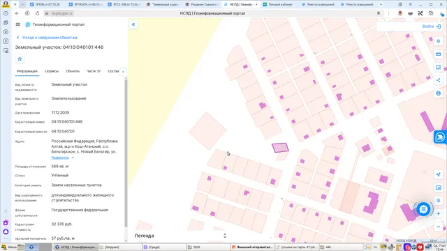Open the browser sidebar collections icon
The width and height of the screenshot is (447, 251).
(x=6, y=23)
